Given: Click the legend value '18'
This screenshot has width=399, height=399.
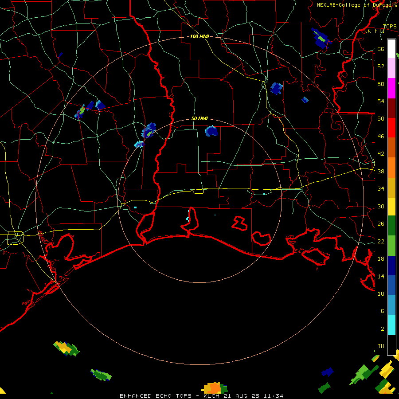Looking at the screenshot, I should (381, 259).
